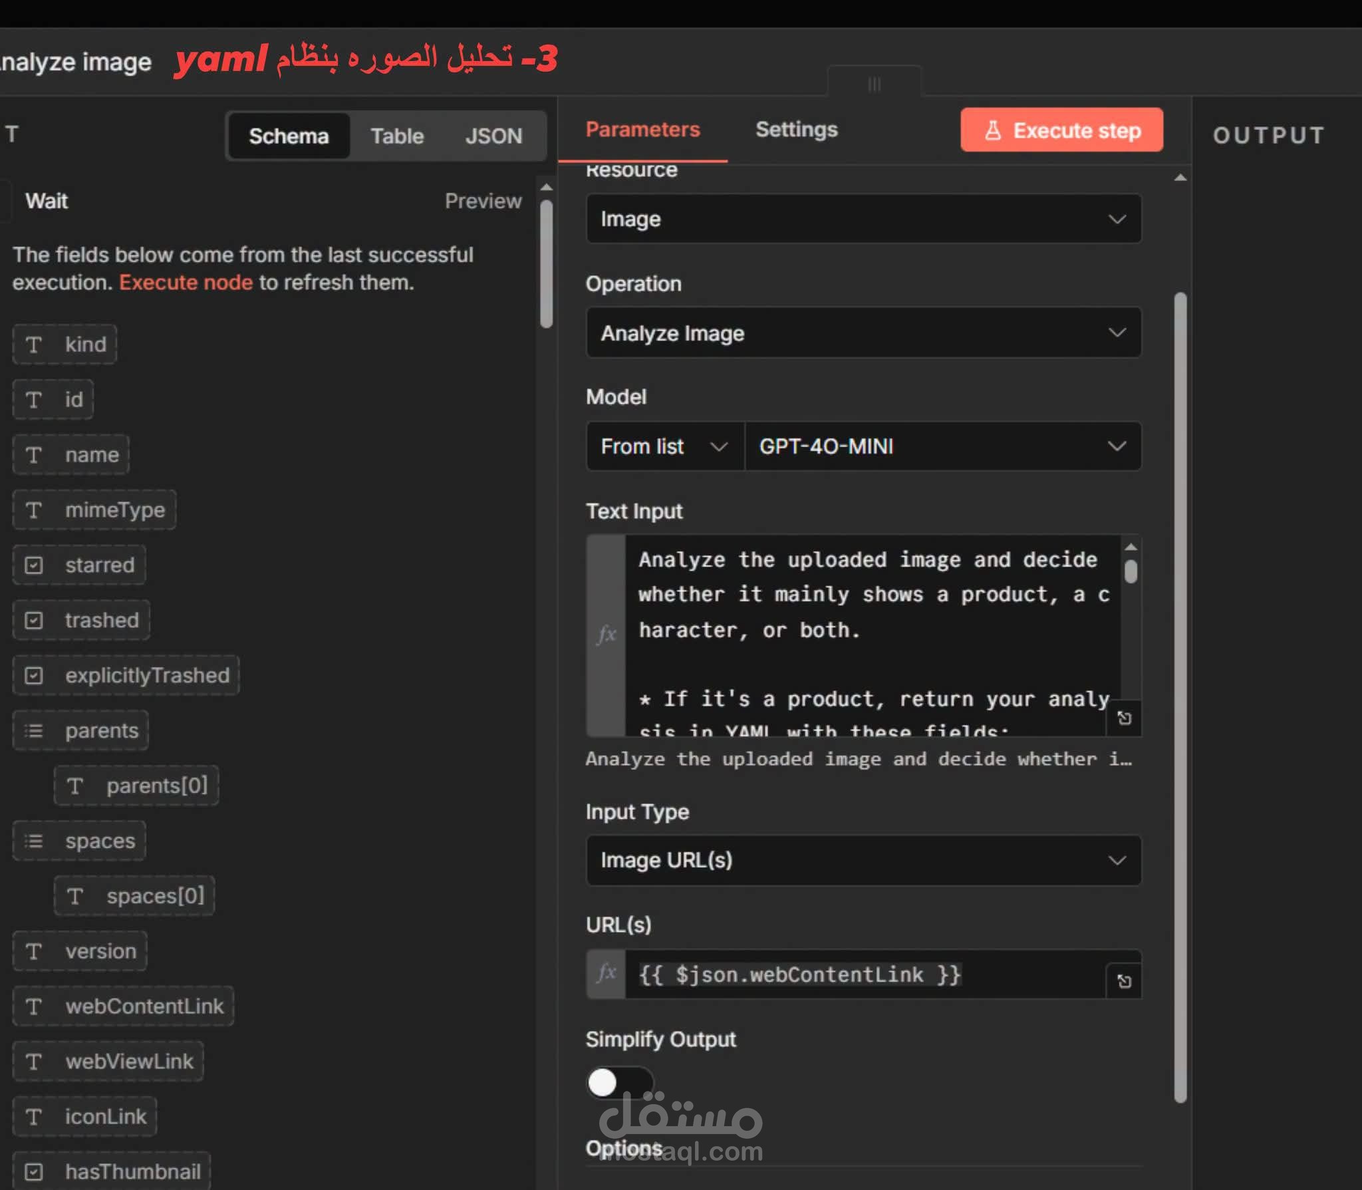The image size is (1362, 1190).
Task: Click the name field type icon
Action: click(x=34, y=455)
